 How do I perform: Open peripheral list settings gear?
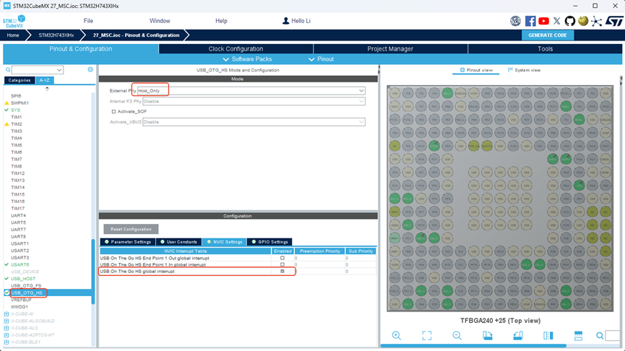tap(90, 69)
